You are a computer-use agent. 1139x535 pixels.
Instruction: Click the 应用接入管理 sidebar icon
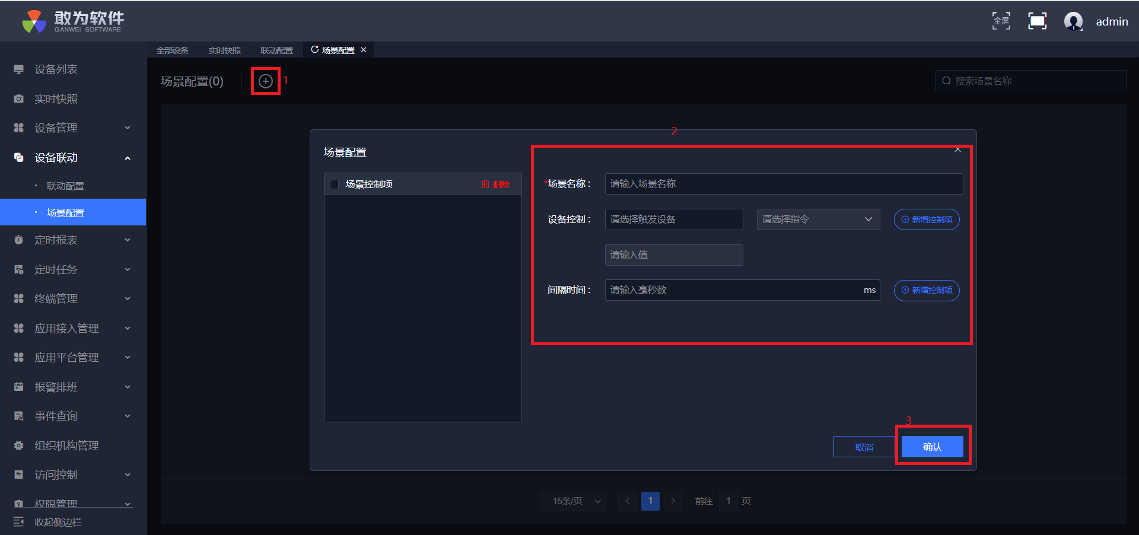coord(19,329)
